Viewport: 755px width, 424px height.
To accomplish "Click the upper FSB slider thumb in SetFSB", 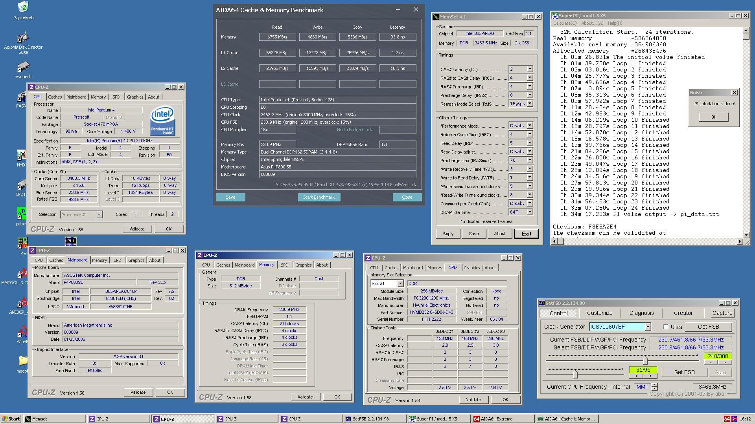I will click(645, 360).
